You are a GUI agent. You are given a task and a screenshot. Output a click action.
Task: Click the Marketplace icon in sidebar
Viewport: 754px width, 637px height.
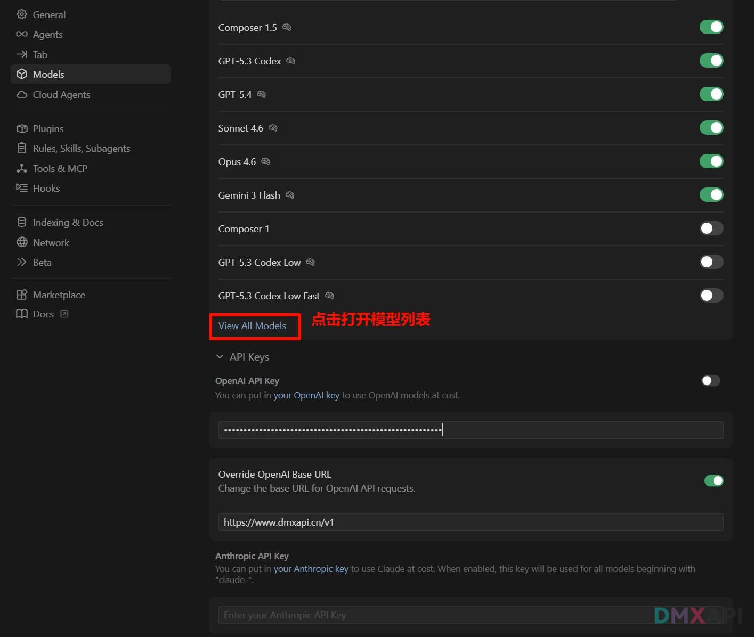22,295
